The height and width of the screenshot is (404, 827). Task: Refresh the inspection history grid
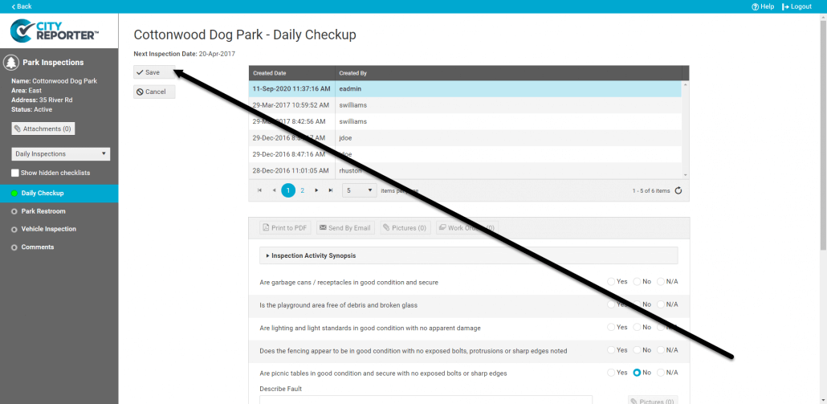[678, 190]
